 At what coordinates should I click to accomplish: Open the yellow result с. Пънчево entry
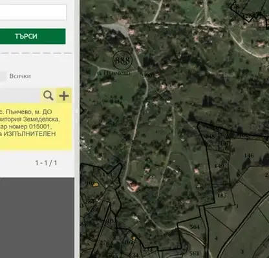pos(36,126)
